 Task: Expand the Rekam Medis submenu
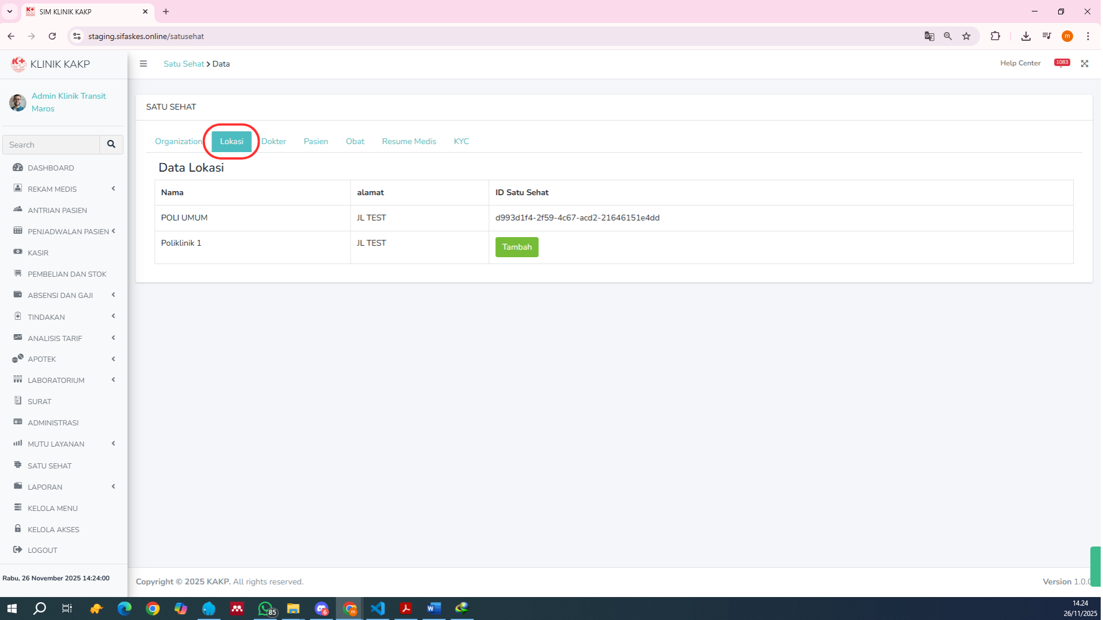point(52,189)
